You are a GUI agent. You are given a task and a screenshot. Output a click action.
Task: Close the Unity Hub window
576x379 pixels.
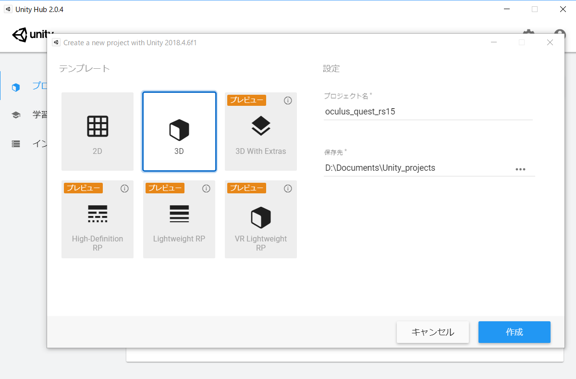pyautogui.click(x=563, y=9)
